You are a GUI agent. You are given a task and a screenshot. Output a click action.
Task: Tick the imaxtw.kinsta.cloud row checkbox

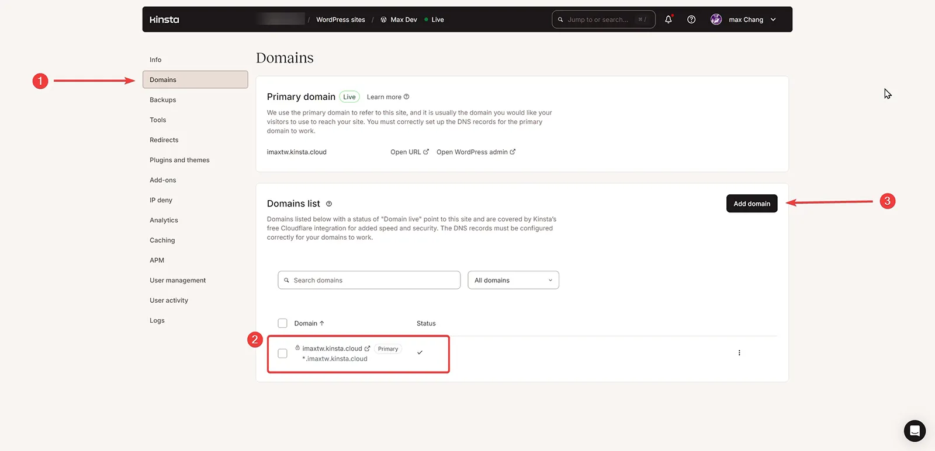tap(283, 354)
